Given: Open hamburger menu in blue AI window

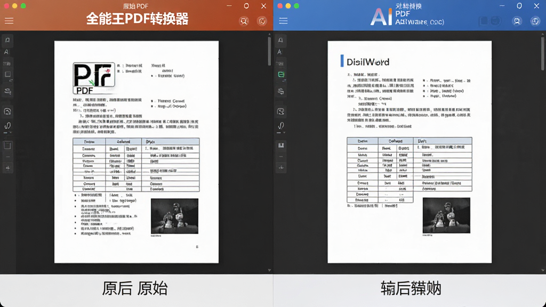Looking at the screenshot, I should pyautogui.click(x=283, y=21).
